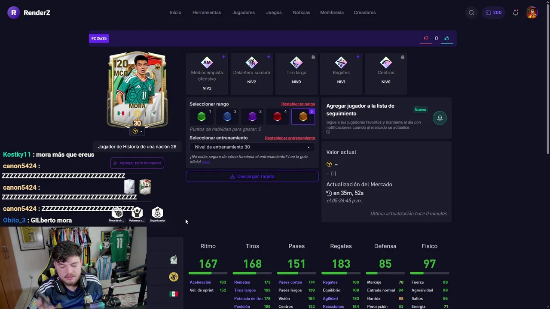Click Descargar Tarjeta button
The height and width of the screenshot is (309, 550).
pyautogui.click(x=252, y=176)
